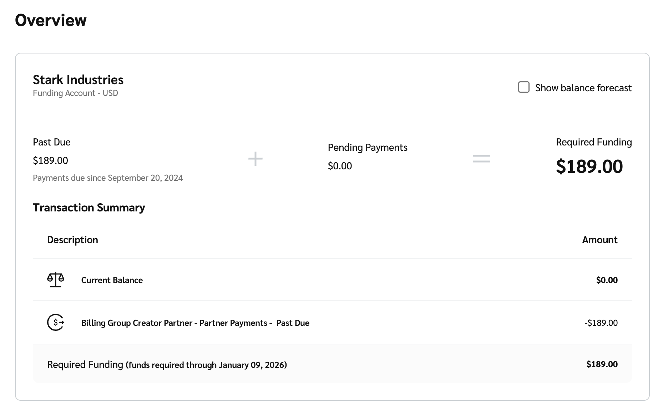Click the equals sign before Required Funding

(x=481, y=159)
